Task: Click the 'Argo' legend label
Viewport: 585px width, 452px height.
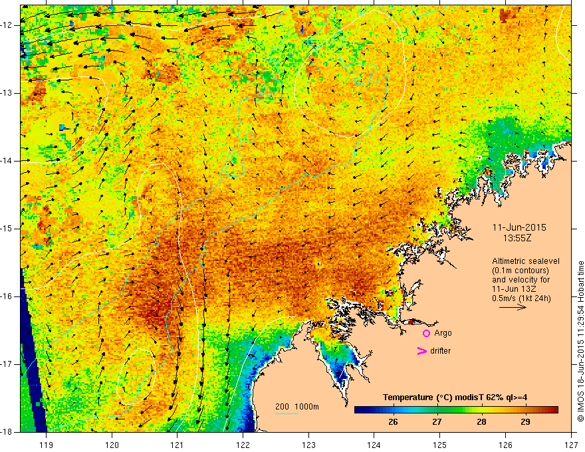Action: [x=443, y=334]
